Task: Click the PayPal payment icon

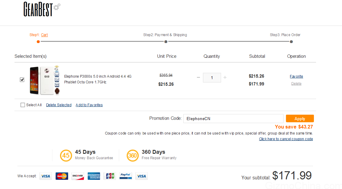Action: point(126,176)
